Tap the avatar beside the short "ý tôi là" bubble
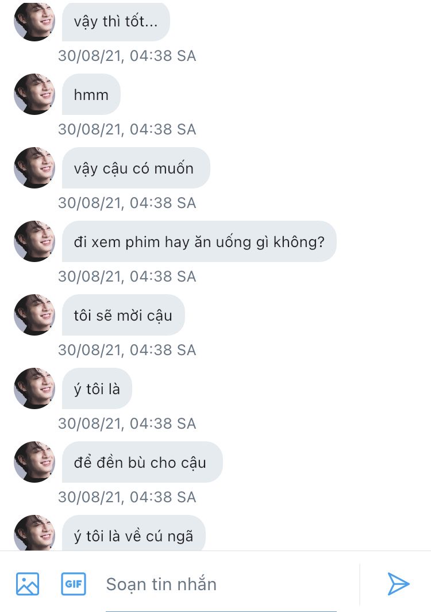The image size is (431, 612). point(34,388)
